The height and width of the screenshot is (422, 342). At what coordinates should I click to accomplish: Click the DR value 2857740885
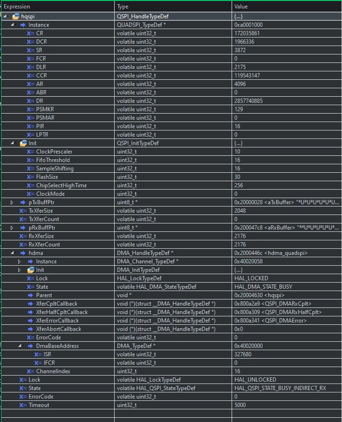249,100
